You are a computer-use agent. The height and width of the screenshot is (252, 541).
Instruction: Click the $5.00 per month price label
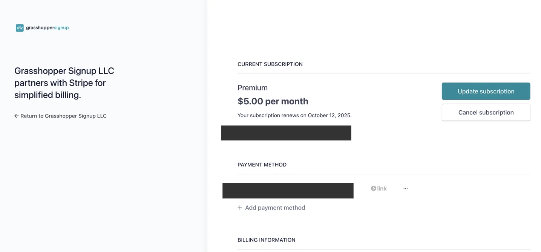pos(273,101)
